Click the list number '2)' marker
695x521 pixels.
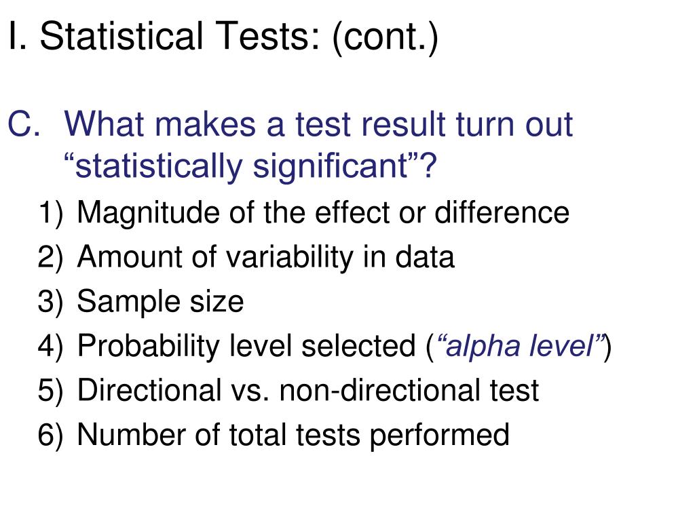[x=51, y=257]
